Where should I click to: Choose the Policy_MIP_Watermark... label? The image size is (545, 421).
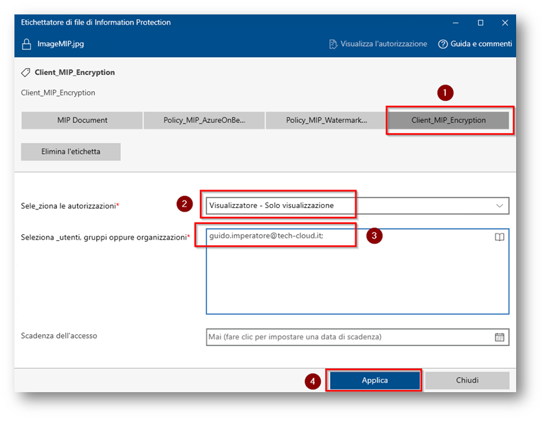[326, 121]
